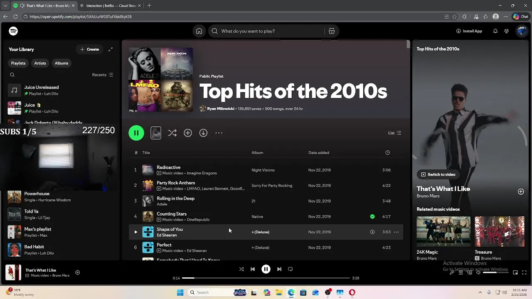Play Shape of You via row play arrow
532x299 pixels.
[x=135, y=232]
